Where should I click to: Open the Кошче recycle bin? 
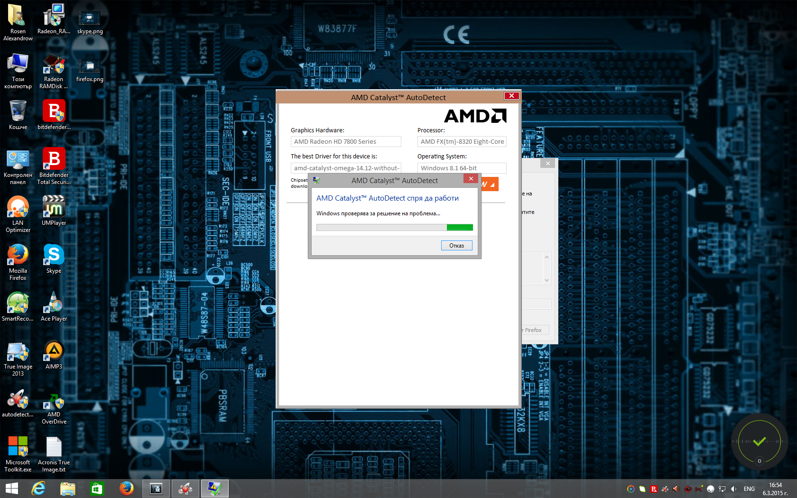click(18, 114)
